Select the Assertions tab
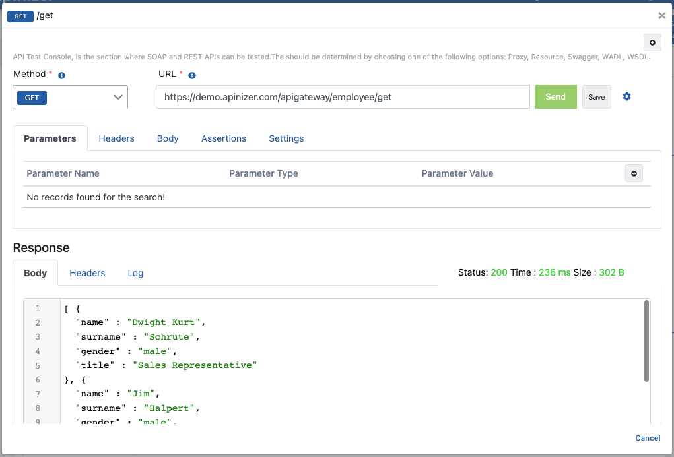Viewport: 674px width, 457px height. point(224,138)
